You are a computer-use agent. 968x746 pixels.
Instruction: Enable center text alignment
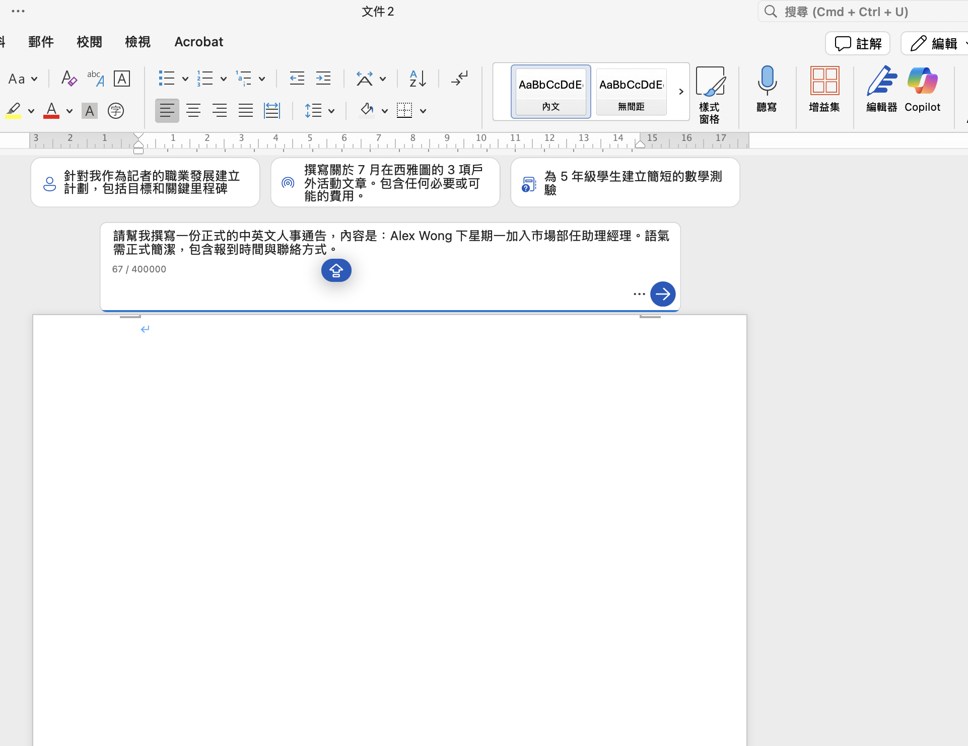(193, 110)
